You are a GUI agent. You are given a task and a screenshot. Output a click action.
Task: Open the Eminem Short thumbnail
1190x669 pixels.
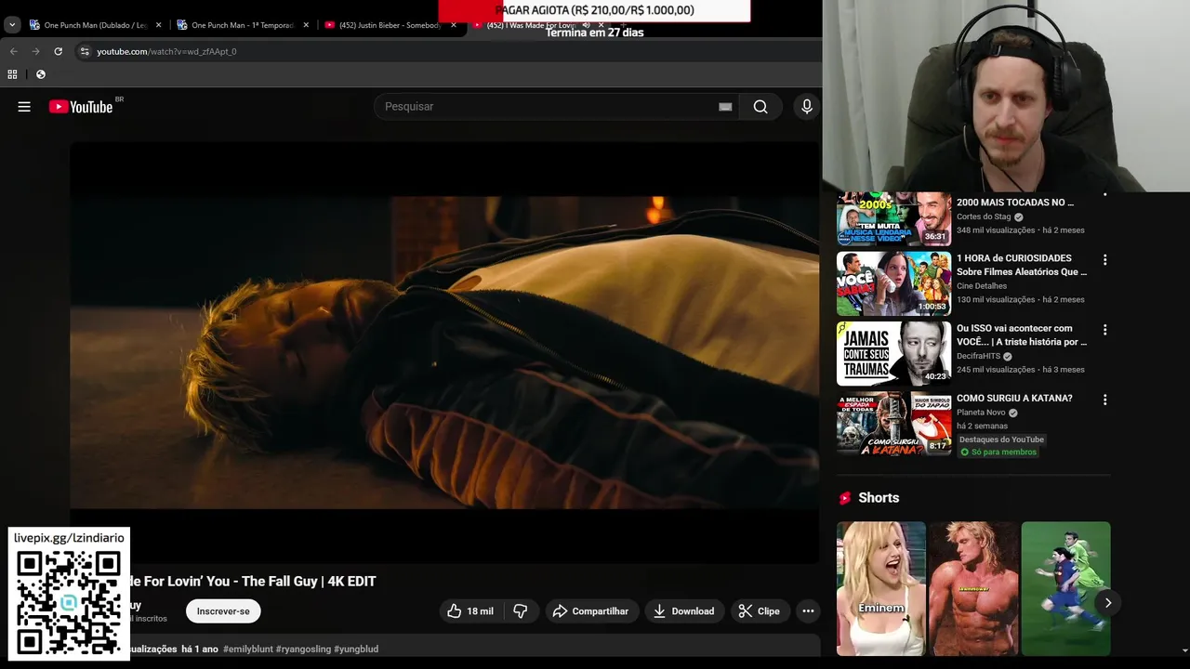(x=881, y=588)
